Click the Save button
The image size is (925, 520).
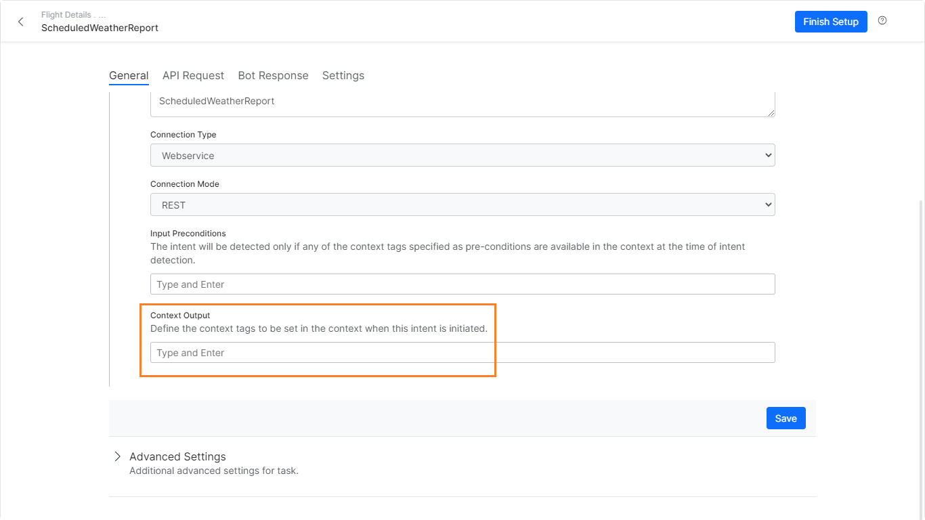786,418
